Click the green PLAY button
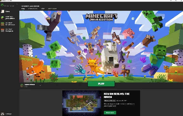The height and width of the screenshot is (116, 183). 101,84
